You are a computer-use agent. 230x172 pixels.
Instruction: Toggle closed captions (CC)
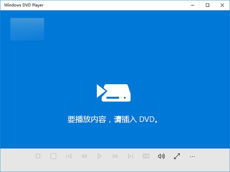tap(146, 156)
